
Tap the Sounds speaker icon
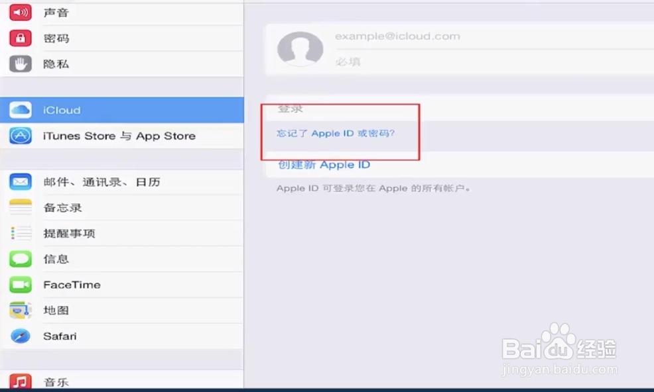tap(20, 13)
